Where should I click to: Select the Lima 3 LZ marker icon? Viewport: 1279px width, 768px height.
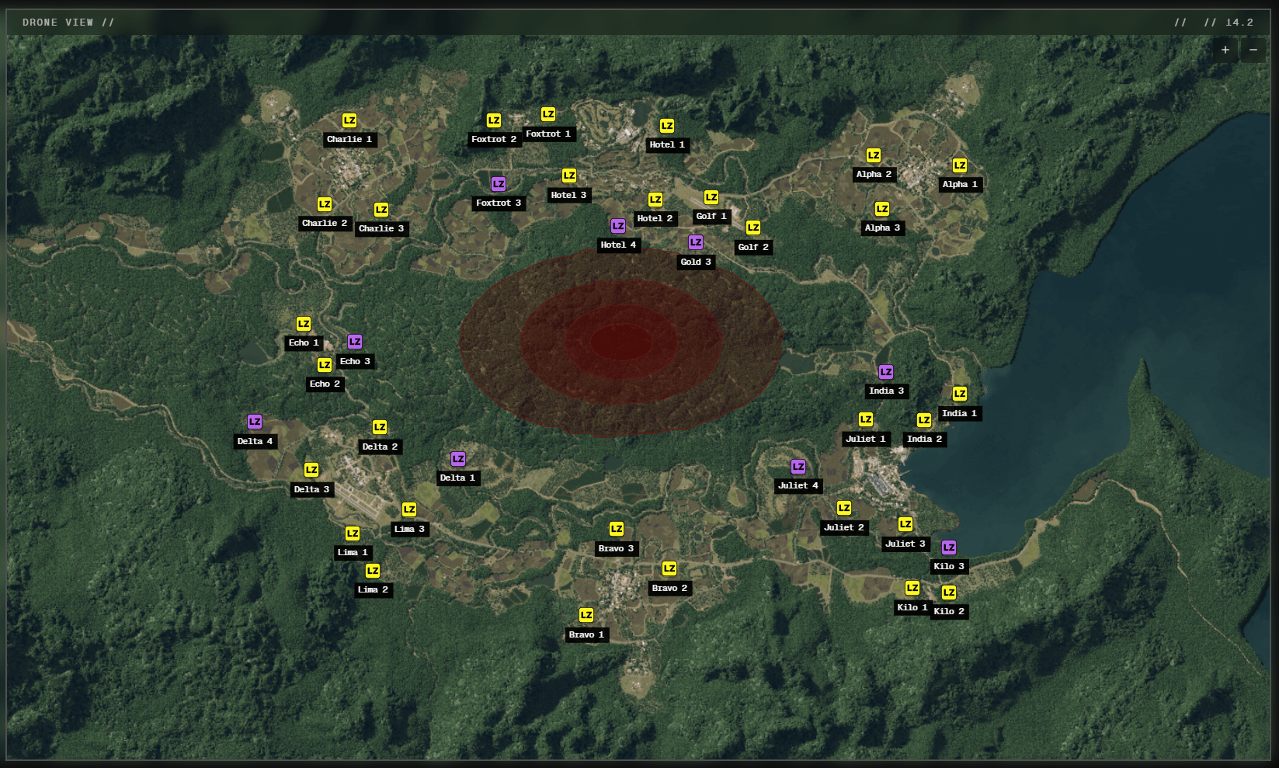[409, 509]
